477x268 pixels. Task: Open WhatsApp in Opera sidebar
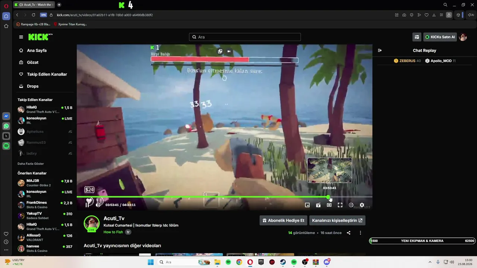click(6, 126)
